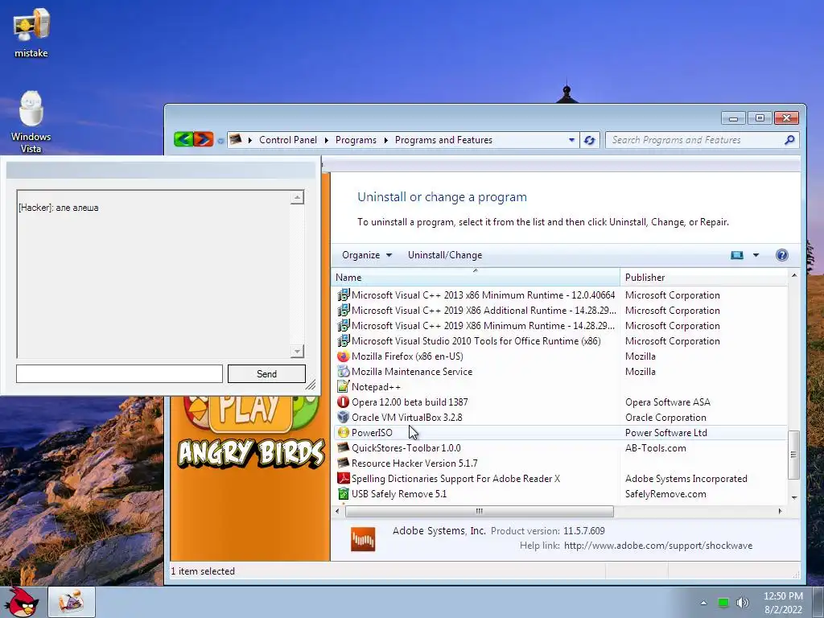
Task: Expand the view options dropdown arrow
Action: [756, 255]
